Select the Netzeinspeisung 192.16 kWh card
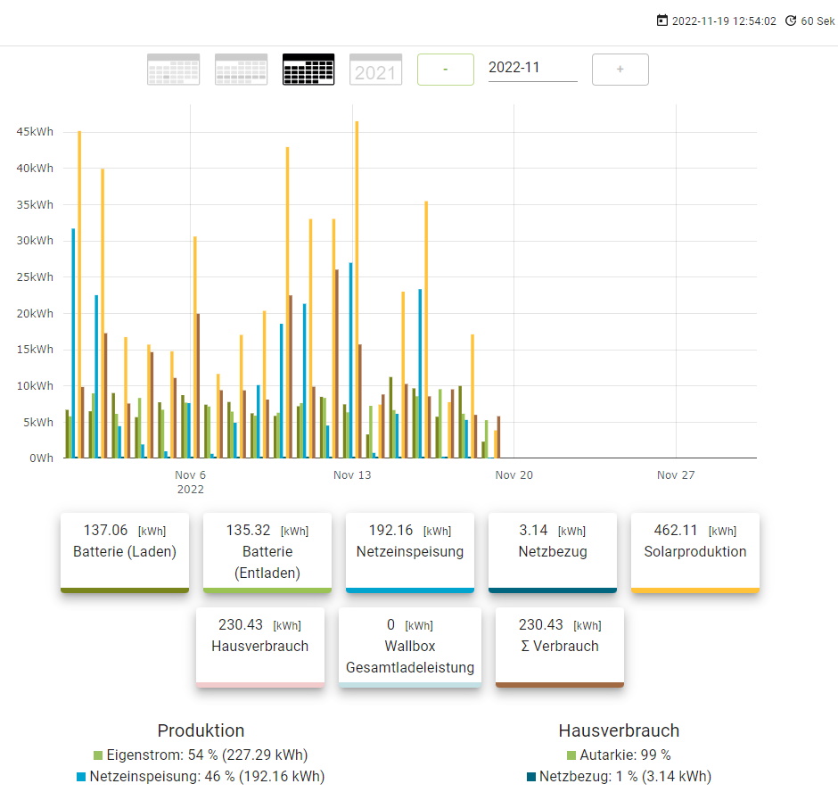Screen dimensions: 838x792 coord(410,553)
